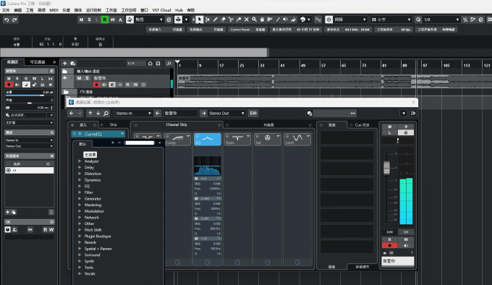Click the search icon in the track list
This screenshot has height=285, width=492.
pyautogui.click(x=169, y=64)
